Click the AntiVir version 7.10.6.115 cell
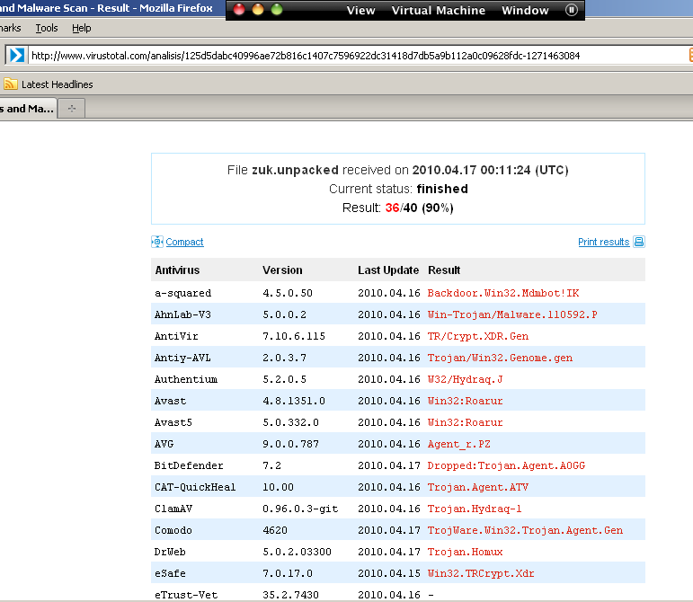 pos(293,336)
